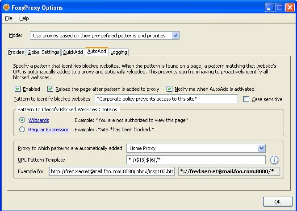Click the blocked websites pattern input field
Image resolution: width=297 pixels, height=211 pixels.
(166, 99)
